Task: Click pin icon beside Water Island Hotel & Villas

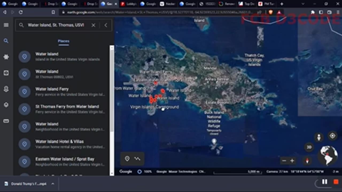Action: click(25, 144)
